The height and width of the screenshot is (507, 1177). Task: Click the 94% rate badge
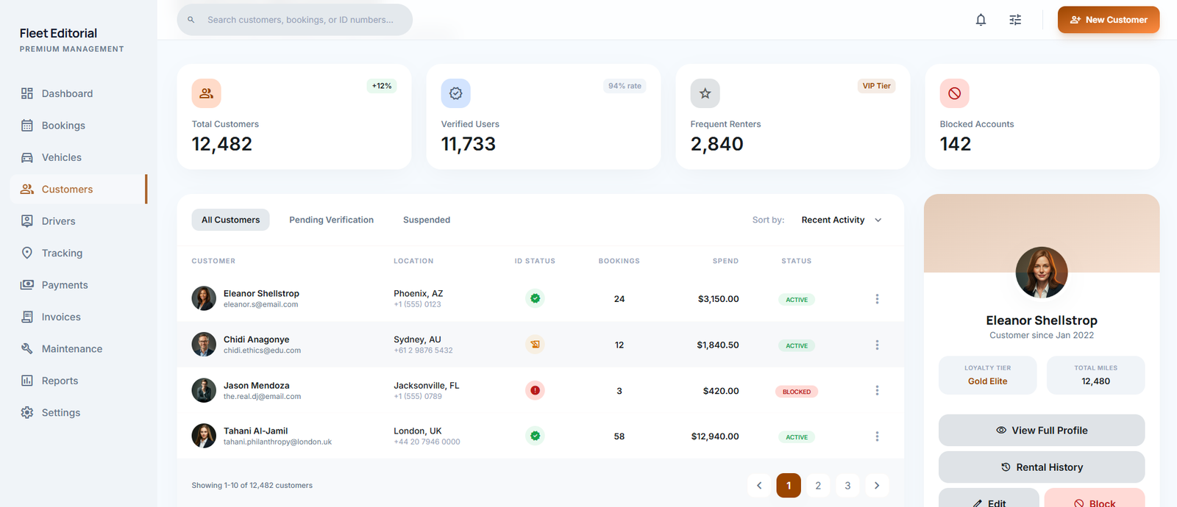(625, 86)
